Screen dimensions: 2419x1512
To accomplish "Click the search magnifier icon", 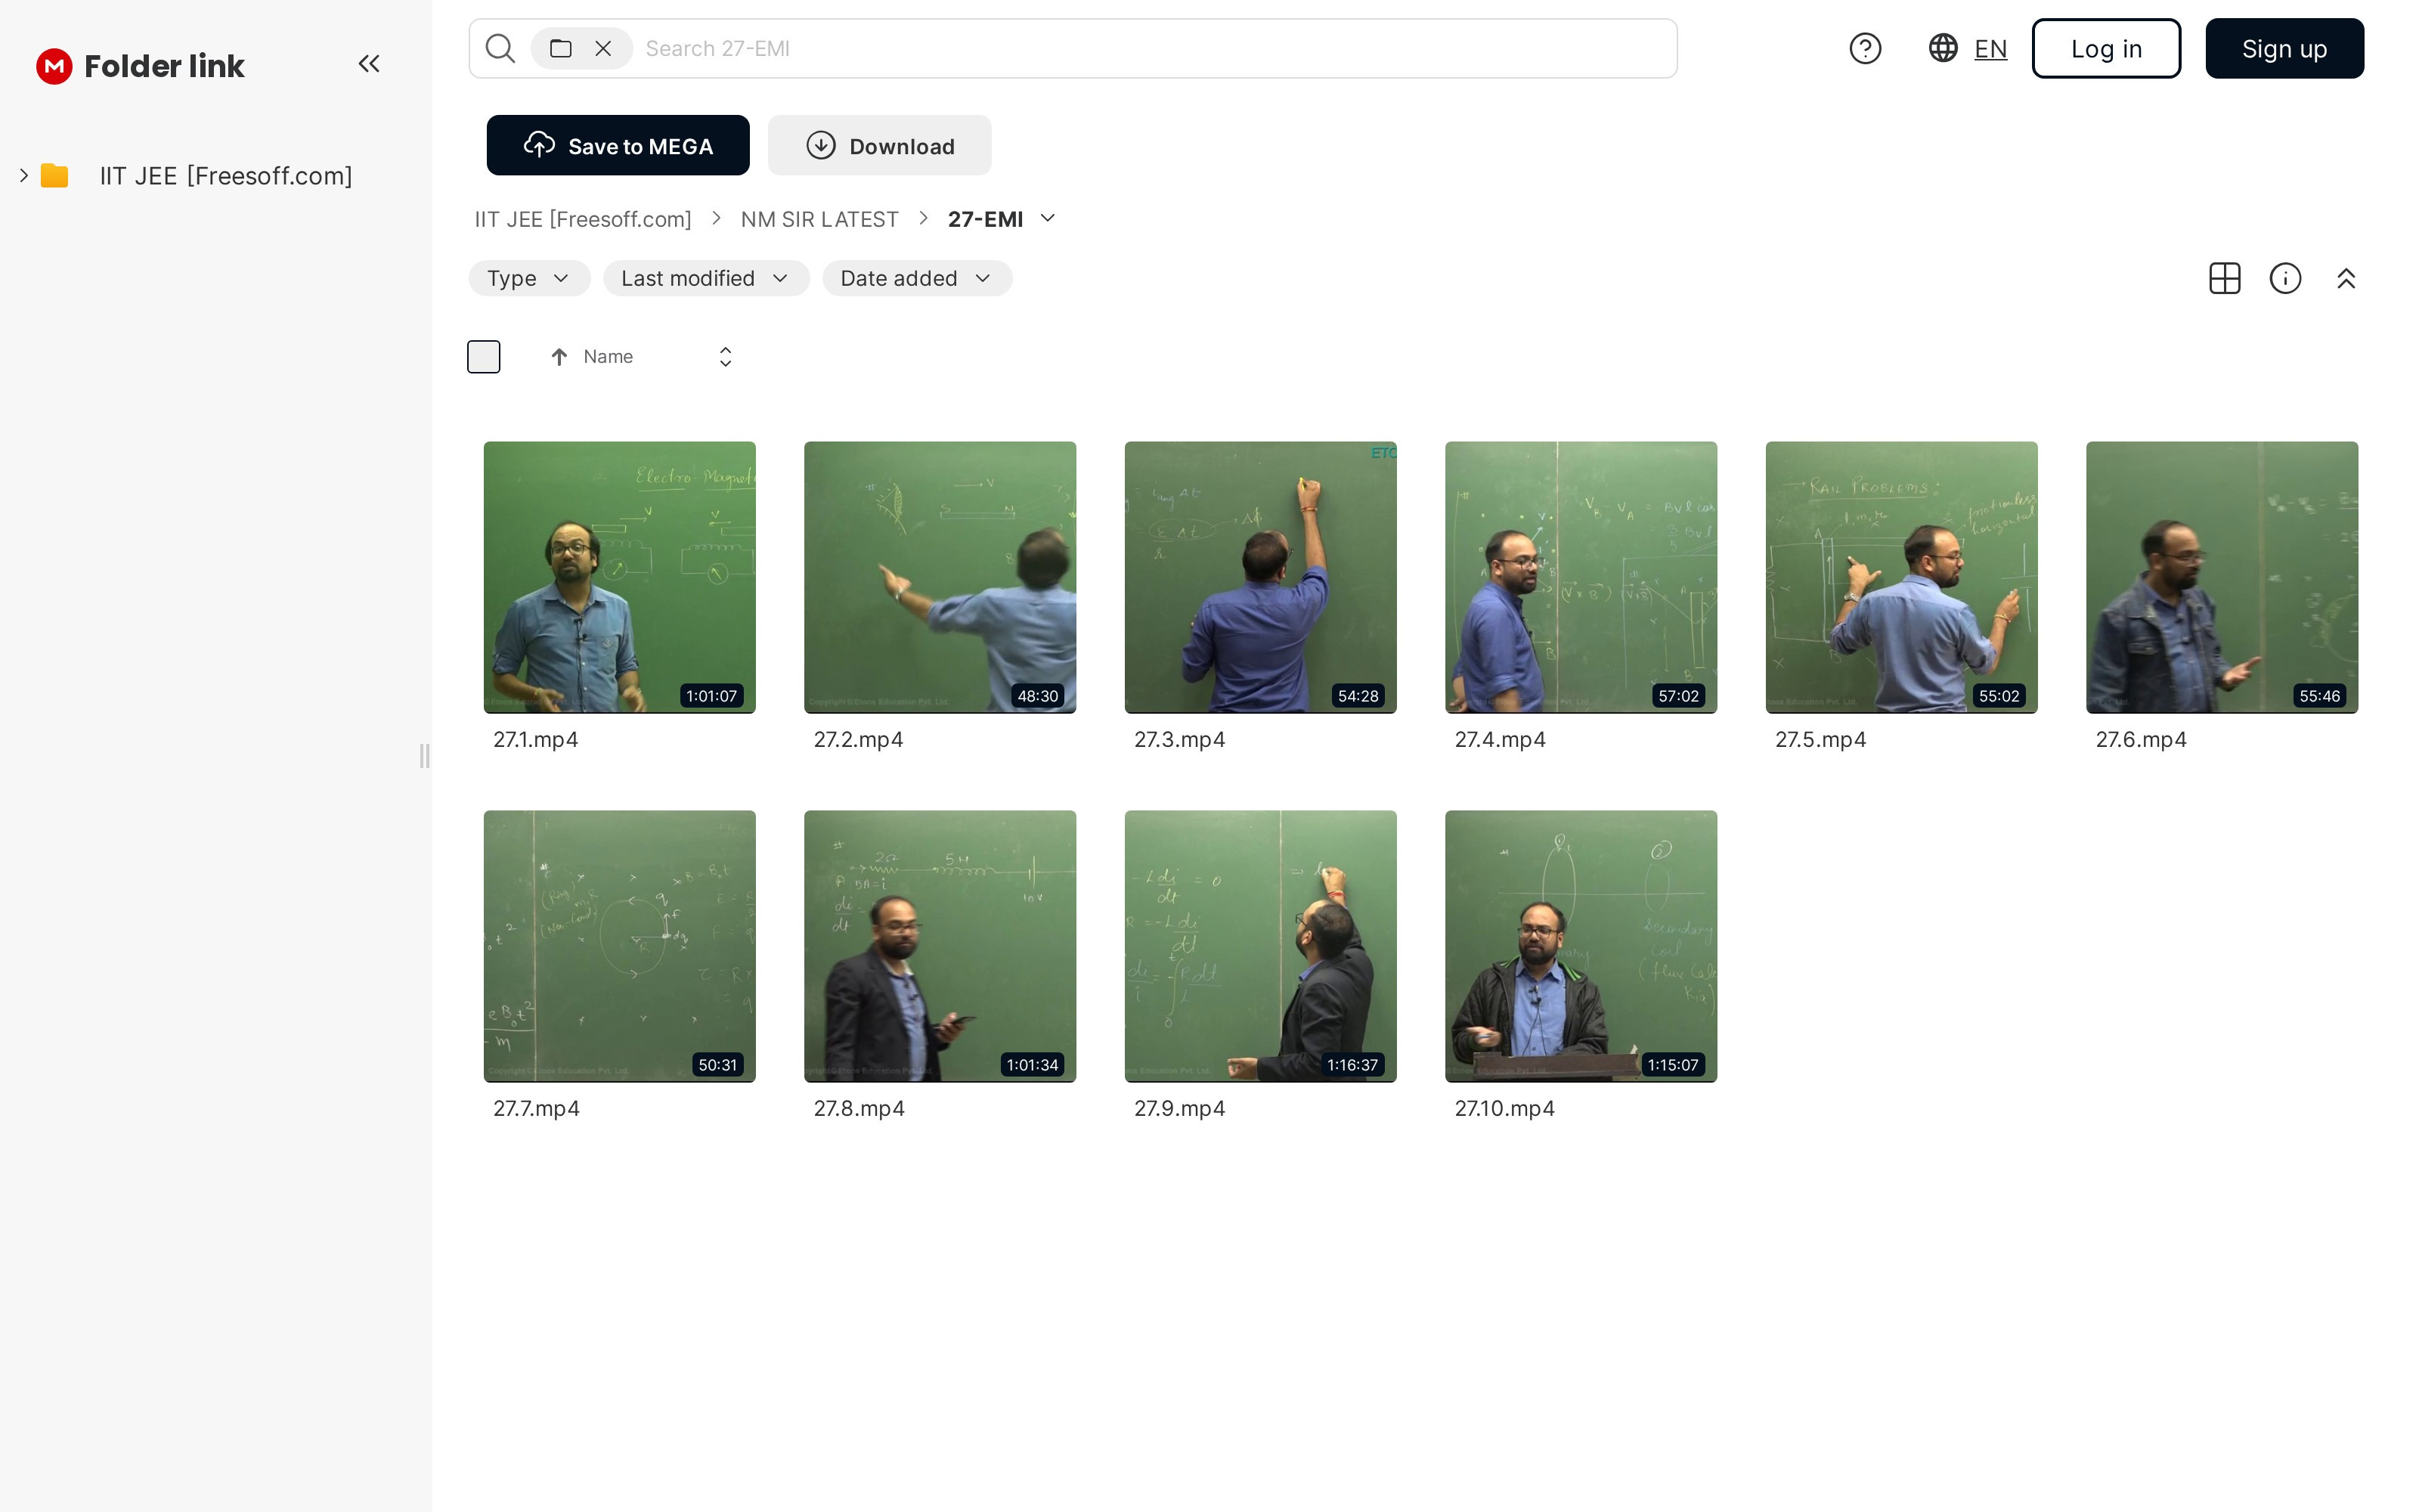I will 500,48.
